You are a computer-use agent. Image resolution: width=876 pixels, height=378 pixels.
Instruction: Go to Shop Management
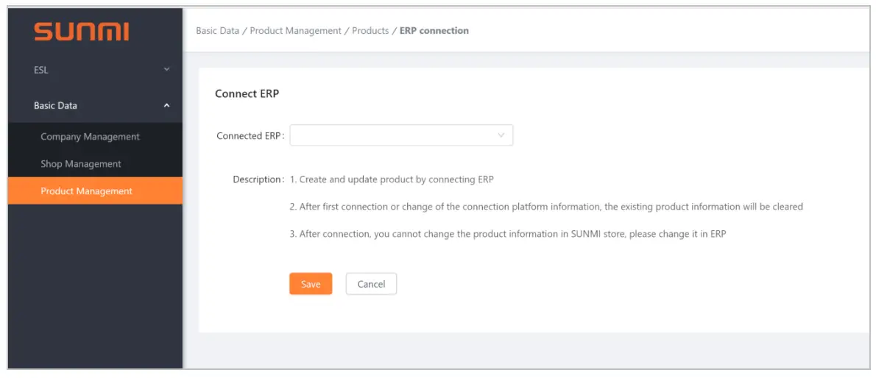(81, 164)
